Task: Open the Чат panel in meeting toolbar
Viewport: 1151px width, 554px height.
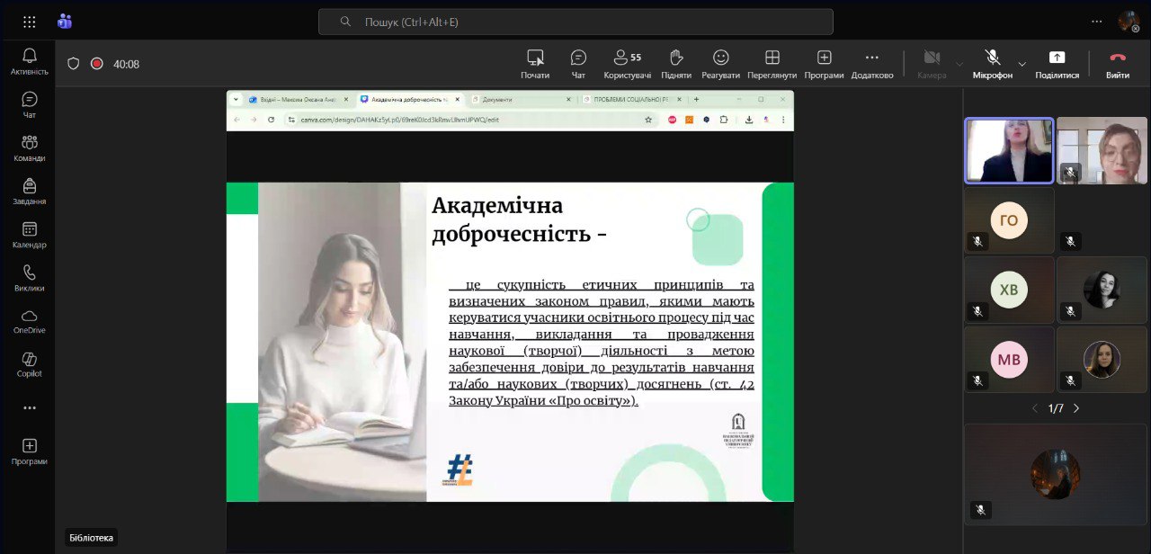Action: click(578, 63)
